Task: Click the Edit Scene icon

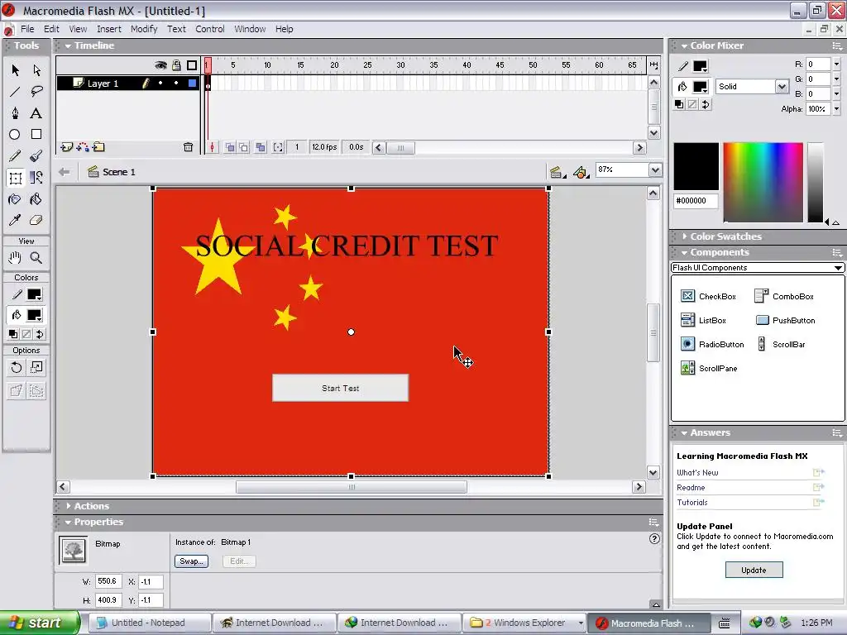Action: click(x=557, y=172)
